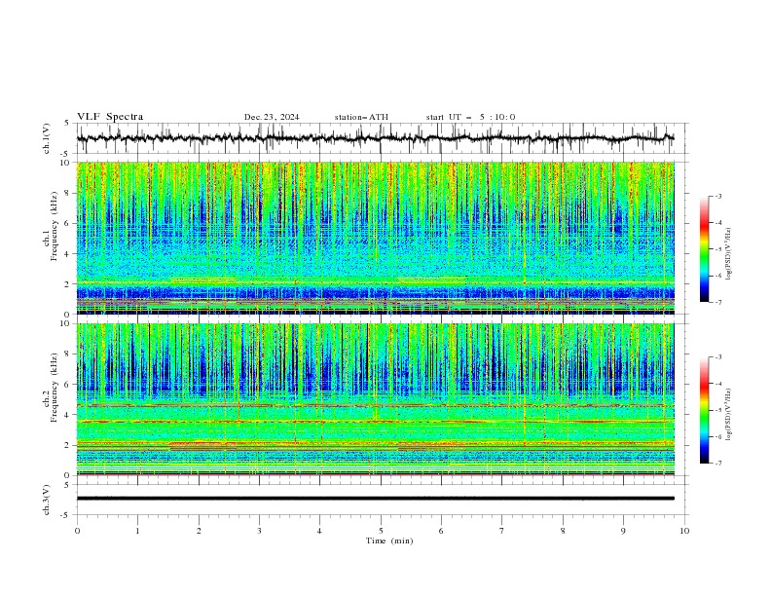Click the ch.1 spectrogram plot area
This screenshot has width=771, height=596.
pyautogui.click(x=376, y=238)
